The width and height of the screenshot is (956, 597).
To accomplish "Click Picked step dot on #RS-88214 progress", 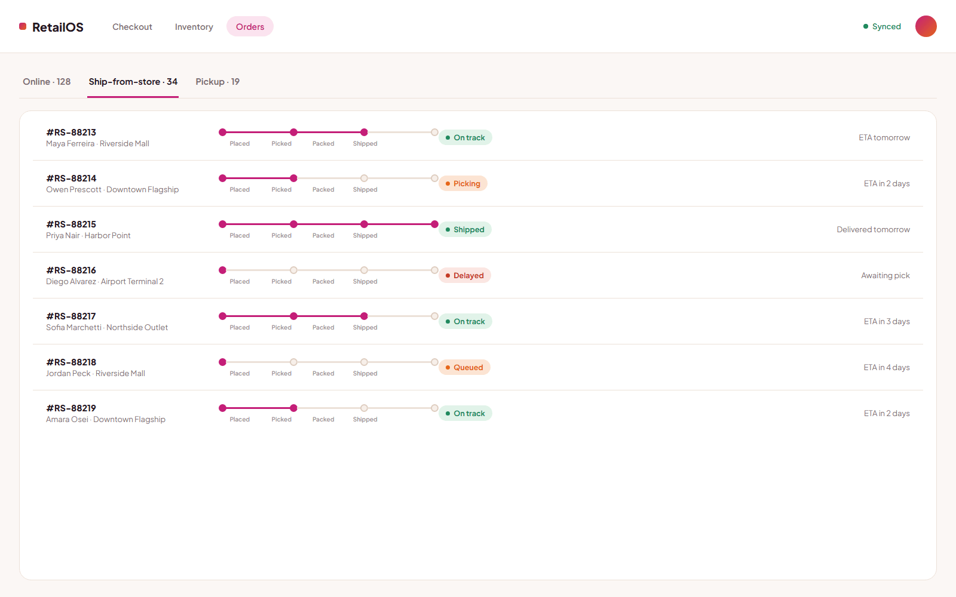I will (293, 178).
